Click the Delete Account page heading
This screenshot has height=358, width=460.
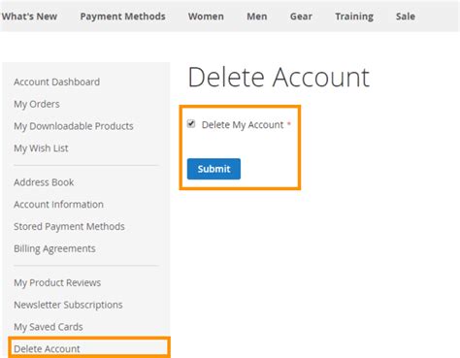(x=279, y=78)
